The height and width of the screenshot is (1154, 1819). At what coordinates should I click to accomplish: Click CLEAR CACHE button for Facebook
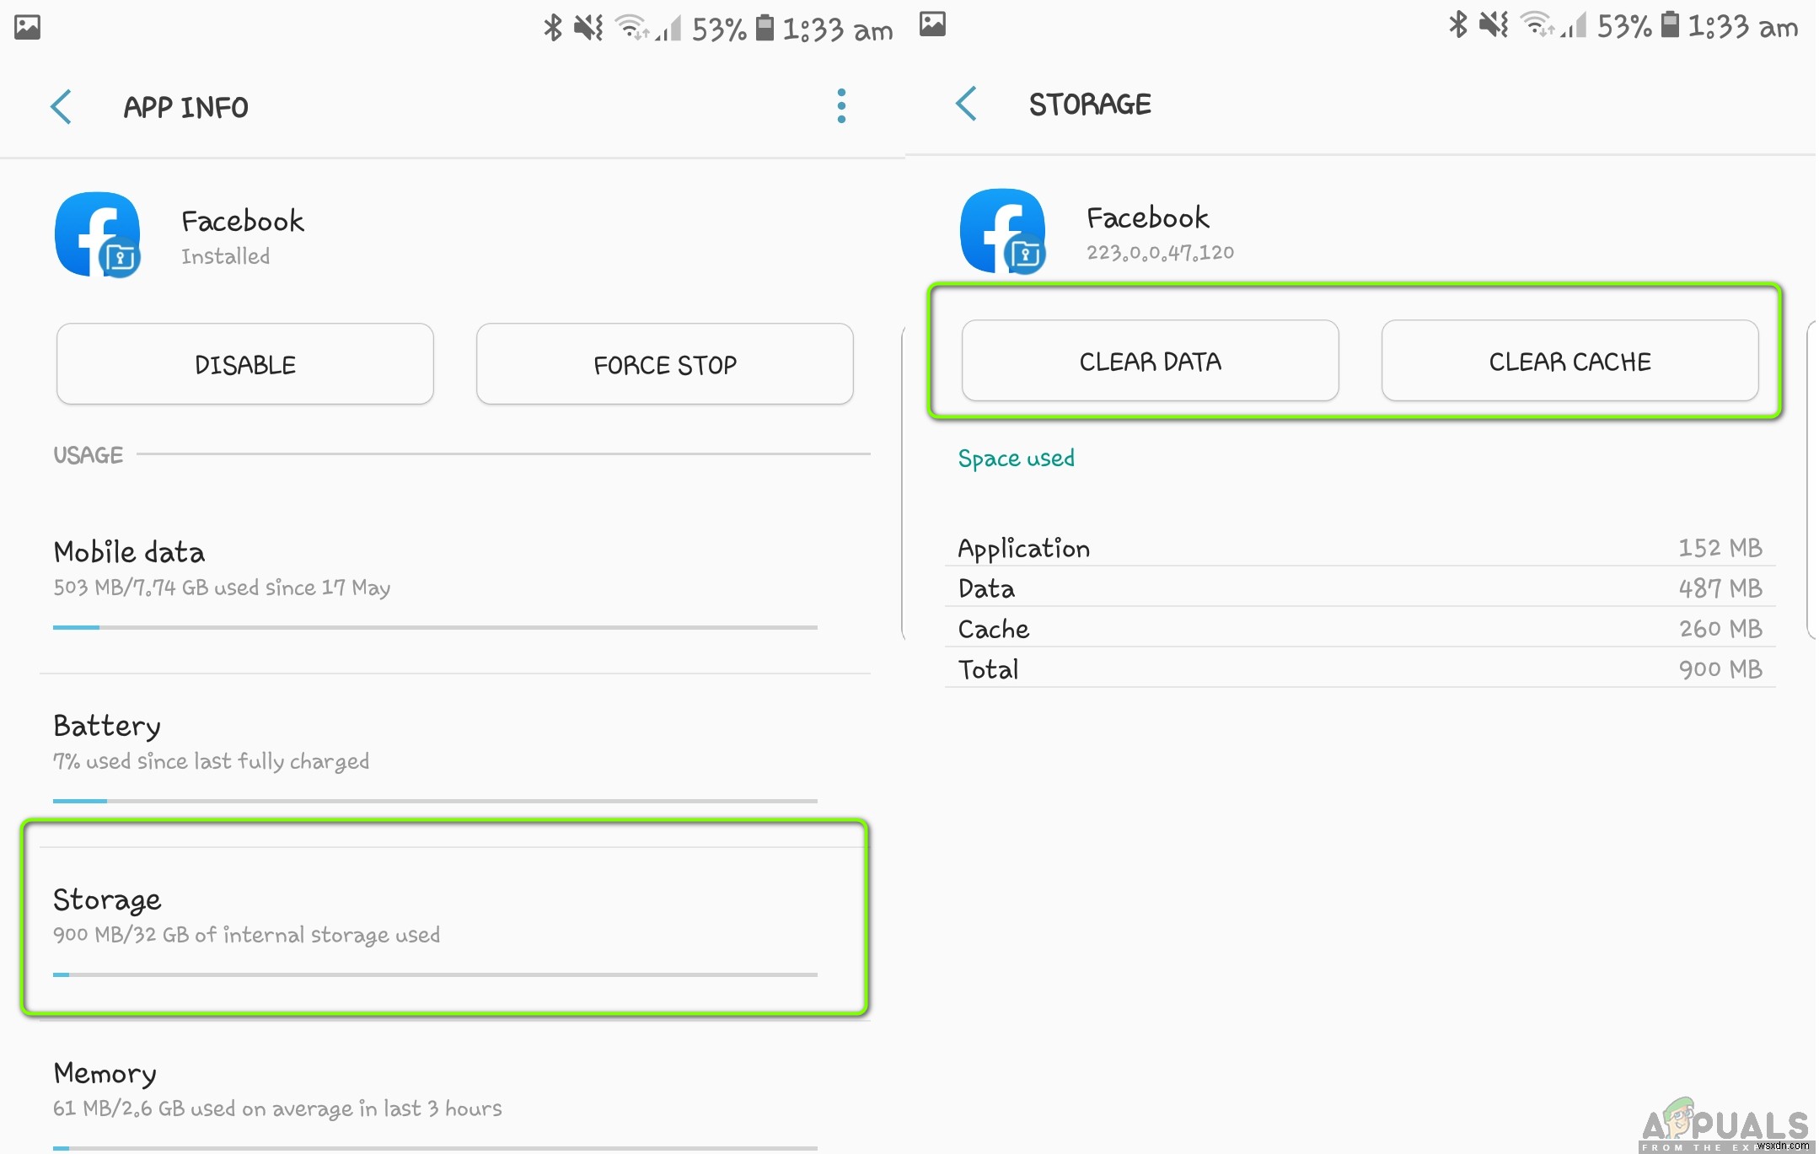point(1569,362)
